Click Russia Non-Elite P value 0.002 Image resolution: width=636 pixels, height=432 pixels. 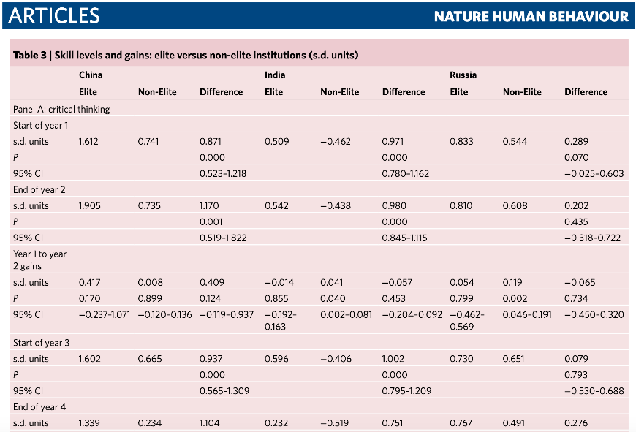pos(515,298)
